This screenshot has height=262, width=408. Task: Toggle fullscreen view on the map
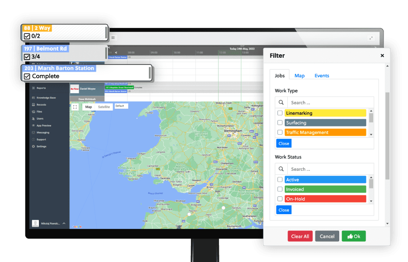75,107
